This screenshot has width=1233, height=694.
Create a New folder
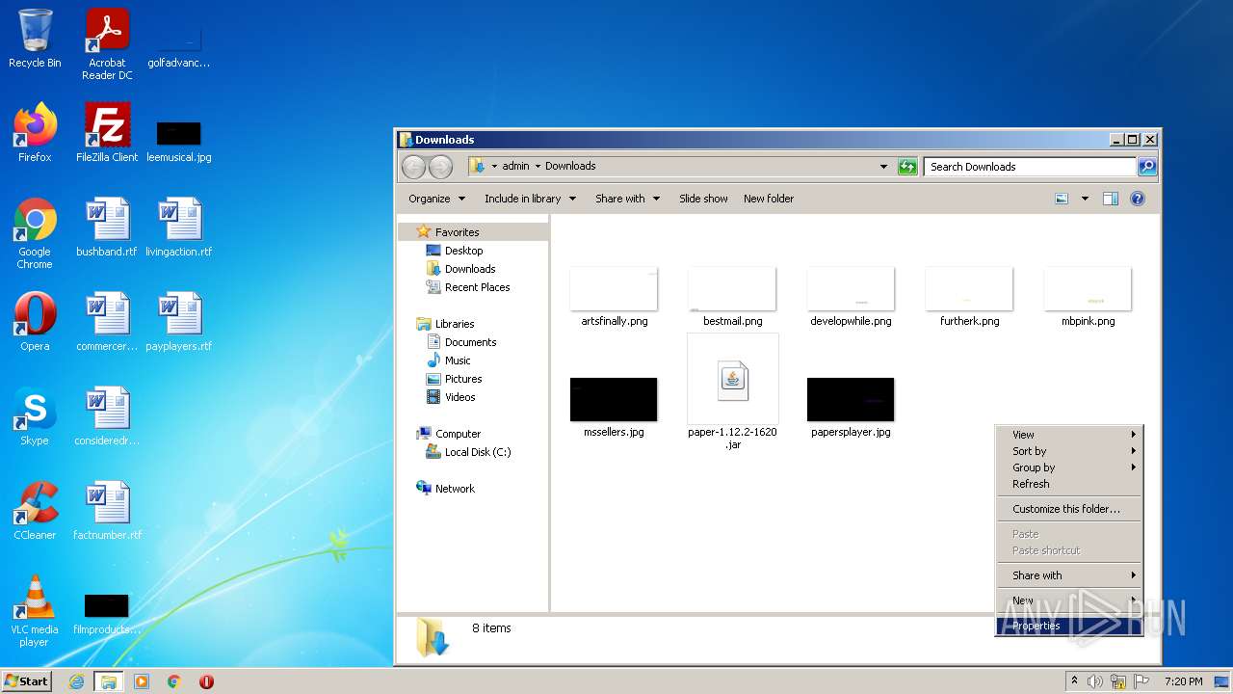(769, 199)
